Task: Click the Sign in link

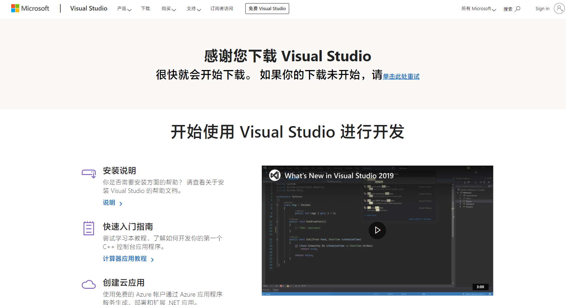Action: click(542, 9)
